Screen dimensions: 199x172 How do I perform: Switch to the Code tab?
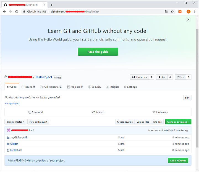point(12,87)
